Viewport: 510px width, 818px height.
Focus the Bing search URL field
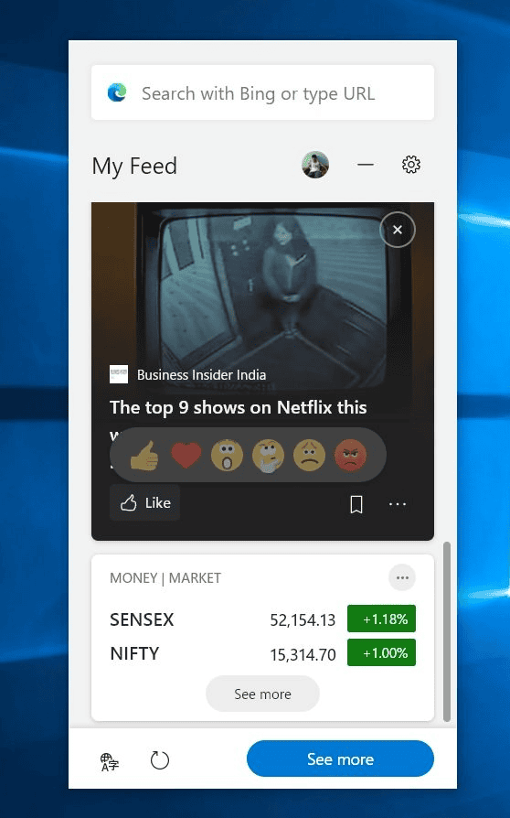(262, 92)
